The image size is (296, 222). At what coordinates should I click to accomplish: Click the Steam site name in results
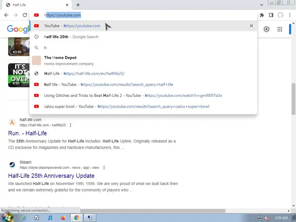(25, 162)
